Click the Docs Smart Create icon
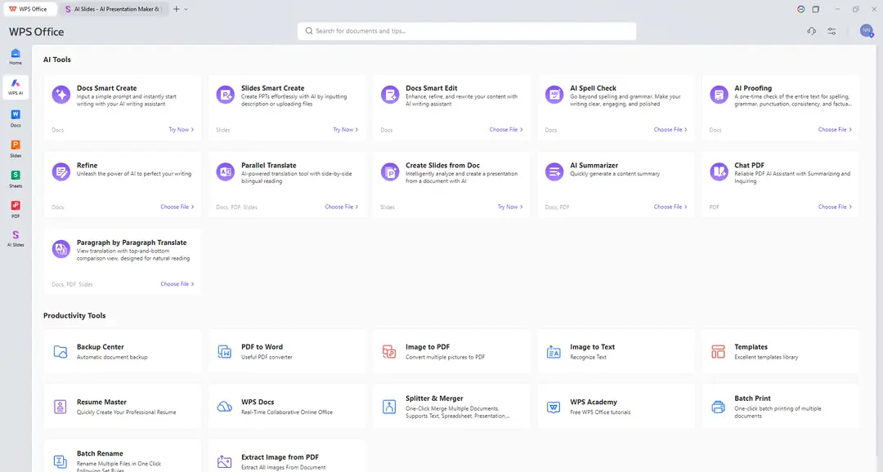 point(61,94)
